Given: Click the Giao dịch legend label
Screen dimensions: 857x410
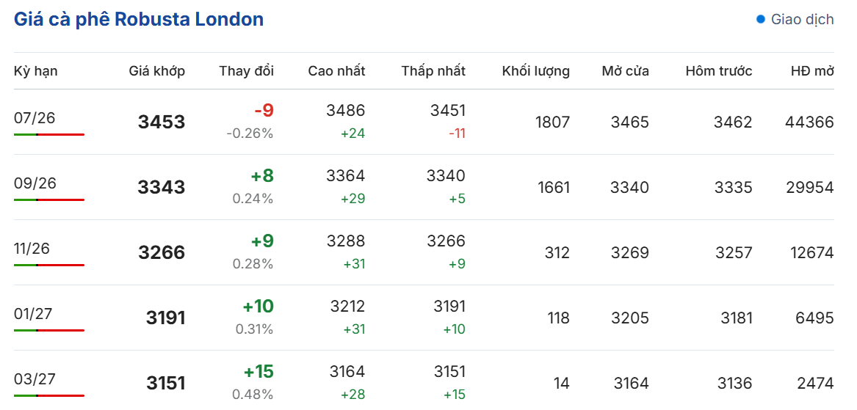Looking at the screenshot, I should (803, 20).
